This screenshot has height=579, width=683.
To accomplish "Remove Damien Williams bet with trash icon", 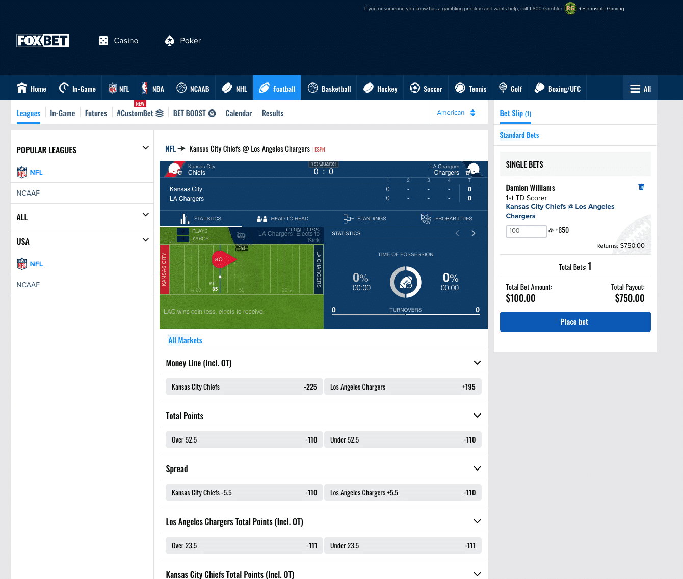I will (641, 187).
